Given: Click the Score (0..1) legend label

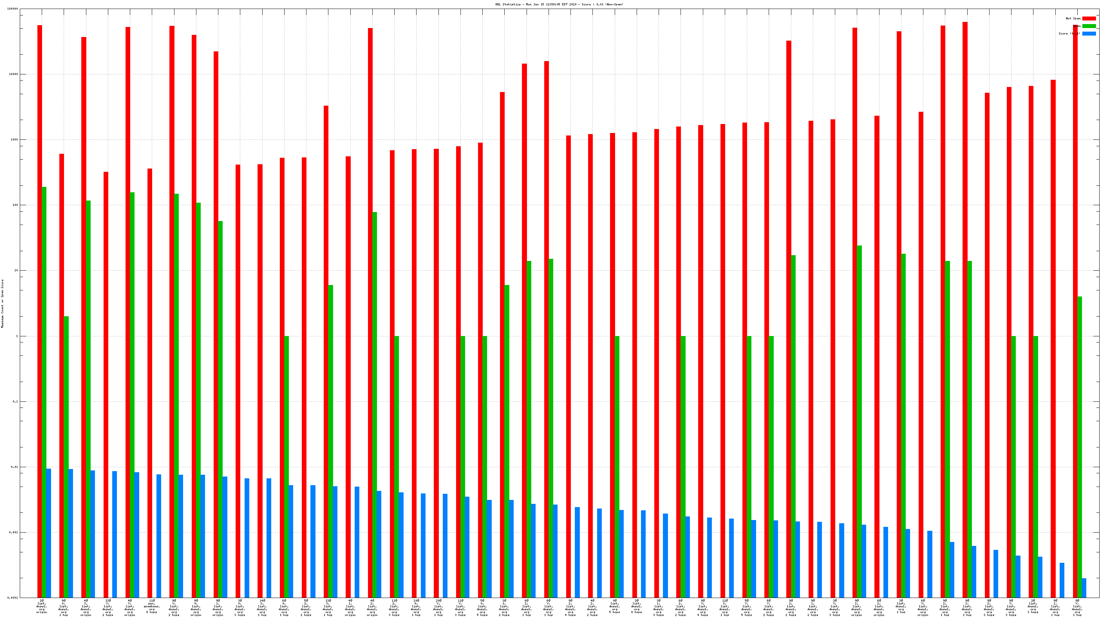Looking at the screenshot, I should [1069, 33].
